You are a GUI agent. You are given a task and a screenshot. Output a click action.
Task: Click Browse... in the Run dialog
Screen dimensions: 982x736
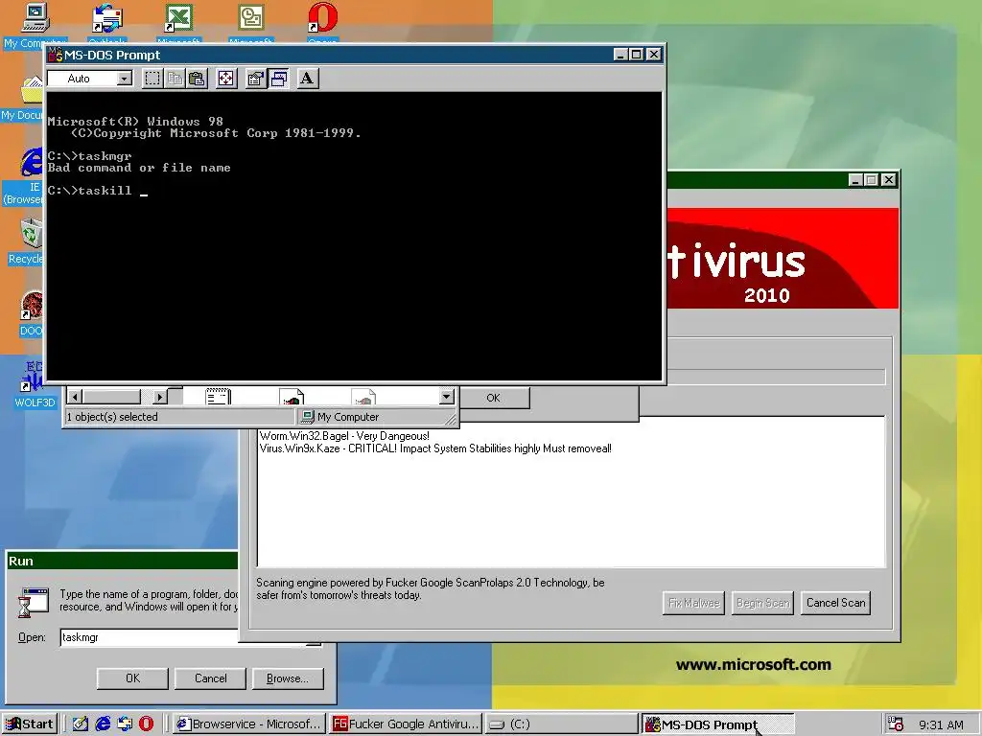[x=288, y=678]
